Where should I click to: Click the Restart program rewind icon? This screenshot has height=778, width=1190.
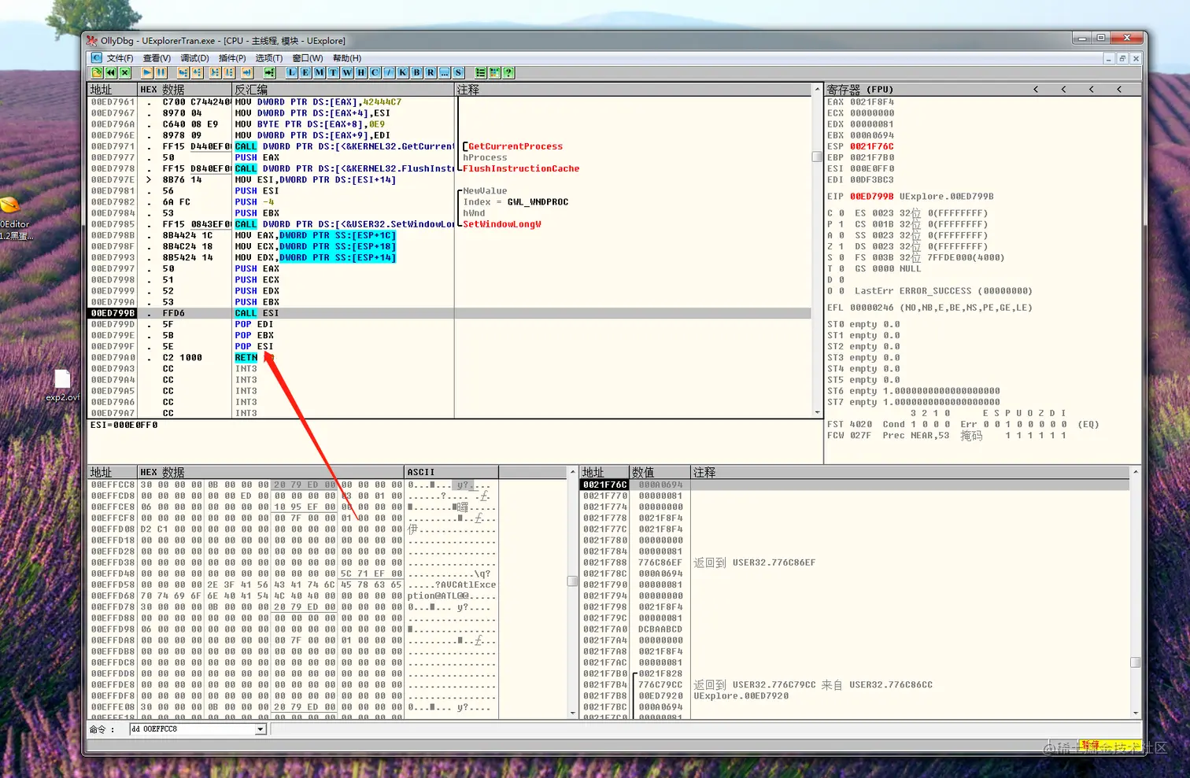click(111, 72)
